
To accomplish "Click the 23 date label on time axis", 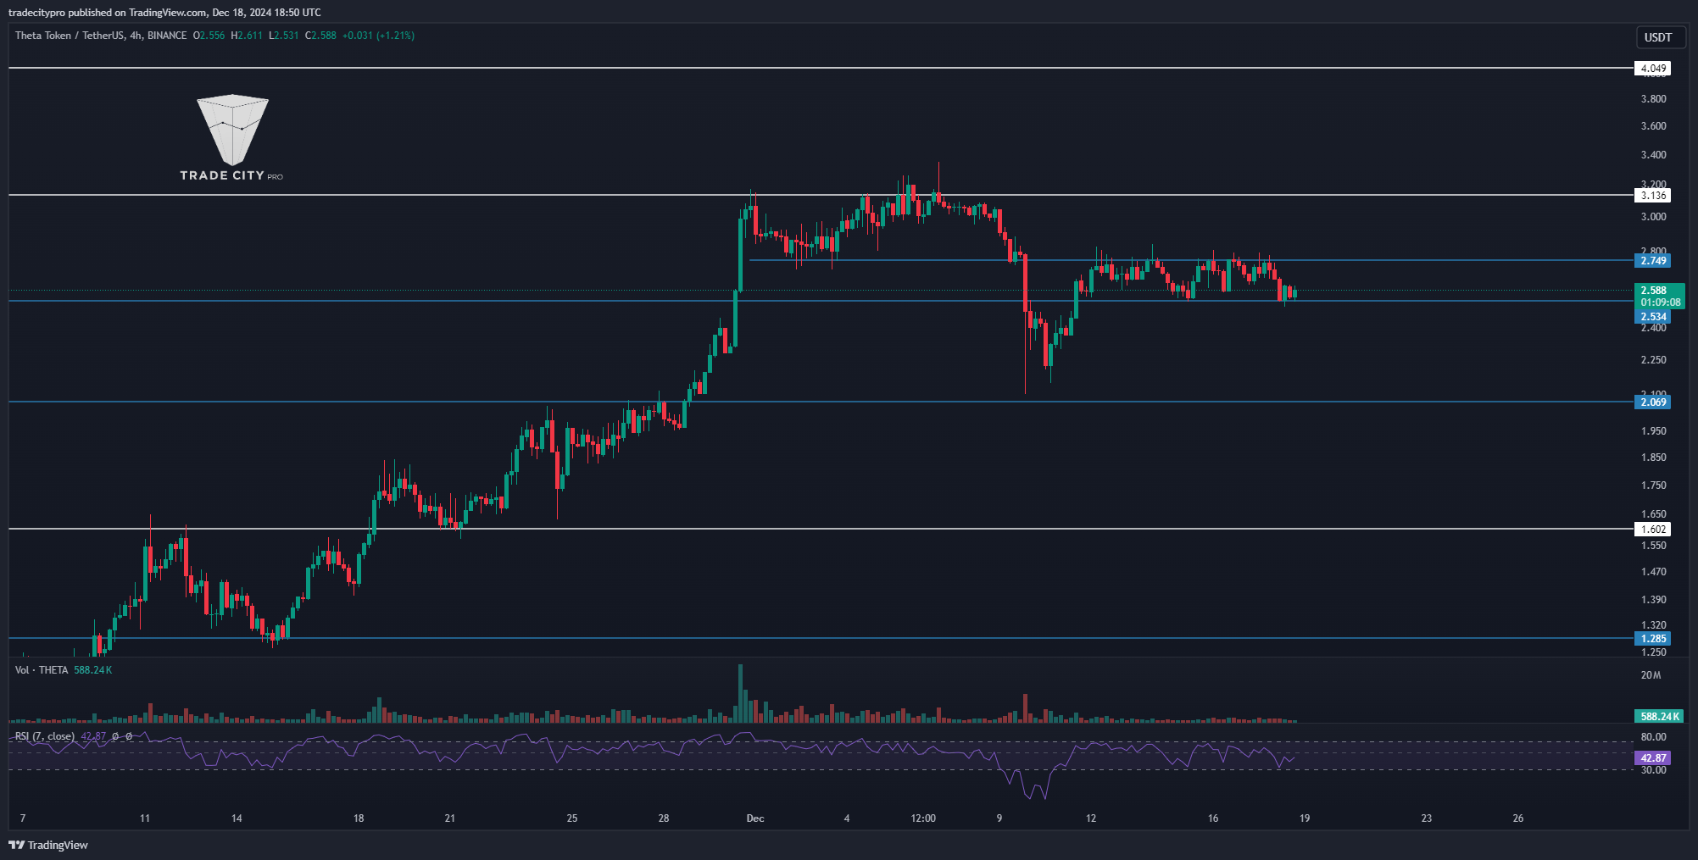I will [1427, 818].
